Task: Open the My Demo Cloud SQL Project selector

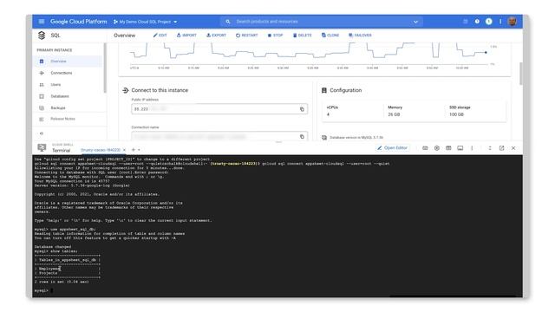Action: [146, 22]
